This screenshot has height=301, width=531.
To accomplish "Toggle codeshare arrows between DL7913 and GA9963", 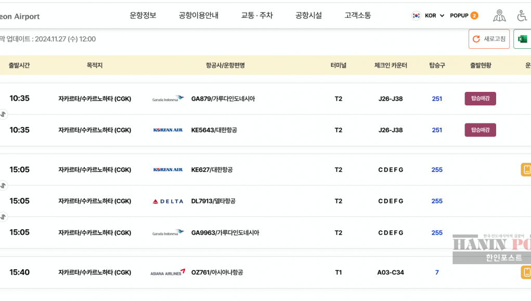I will [3, 217].
